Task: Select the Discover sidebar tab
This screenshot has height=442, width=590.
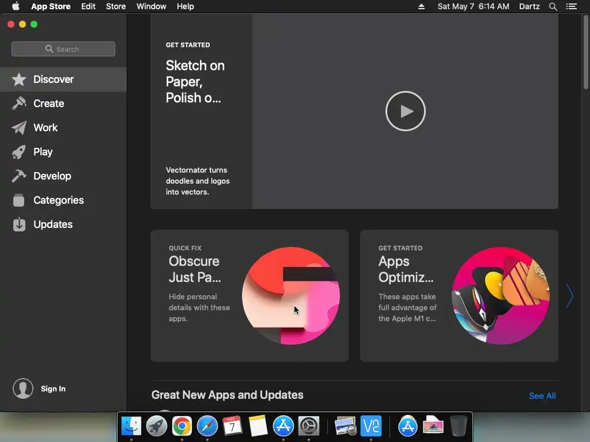Action: pos(63,79)
